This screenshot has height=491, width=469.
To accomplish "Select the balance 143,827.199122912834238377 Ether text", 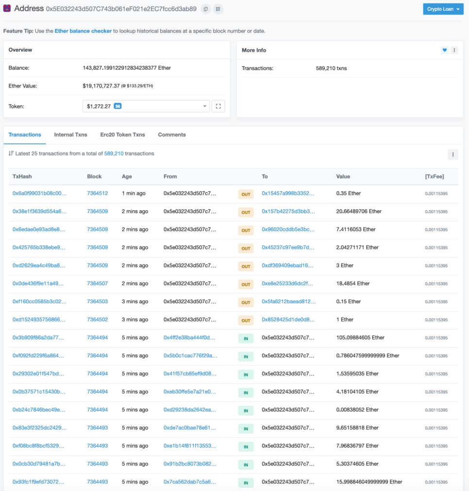I will 127,68.
